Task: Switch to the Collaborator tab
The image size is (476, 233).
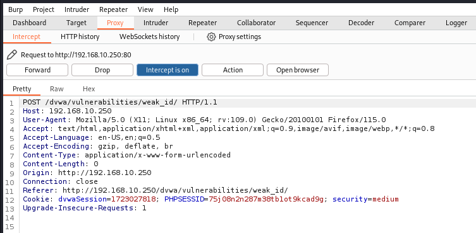Action: 256,23
